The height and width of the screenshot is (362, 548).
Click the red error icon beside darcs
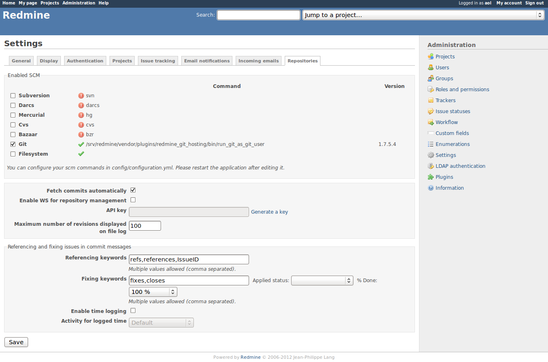tap(81, 105)
